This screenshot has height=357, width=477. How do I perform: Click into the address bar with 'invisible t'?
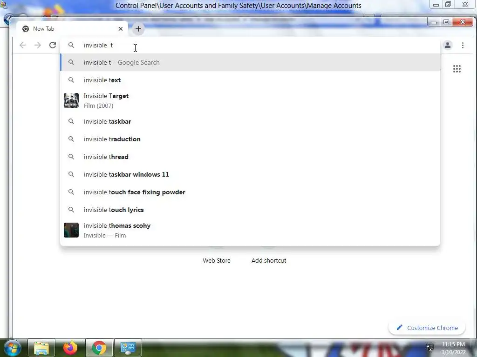pos(250,45)
